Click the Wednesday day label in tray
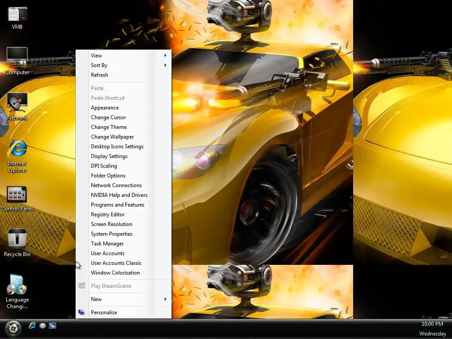The image size is (452, 339). 433,334
